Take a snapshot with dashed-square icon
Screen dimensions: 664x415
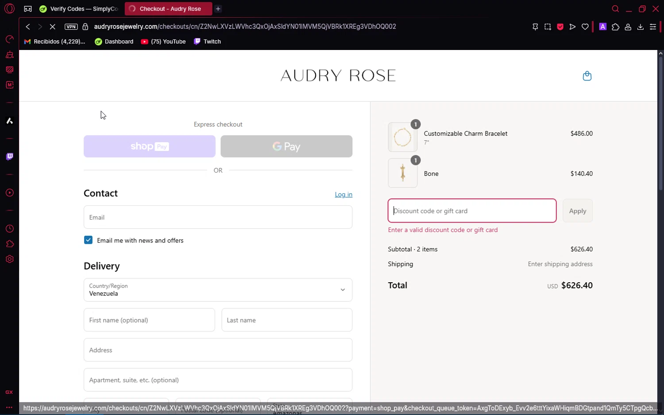pos(548,27)
